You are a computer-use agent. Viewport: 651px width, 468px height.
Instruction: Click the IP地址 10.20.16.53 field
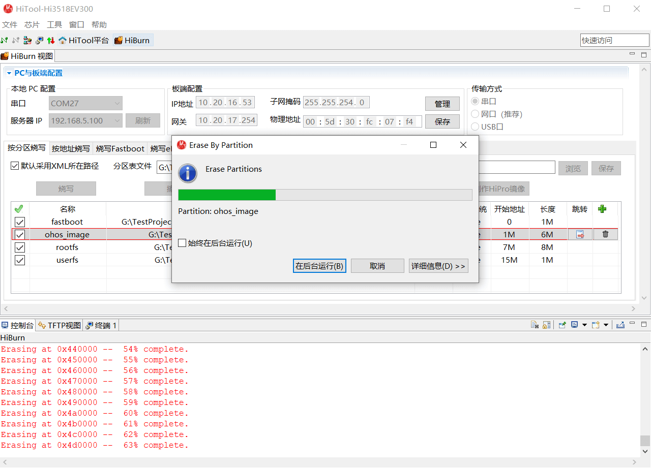(x=224, y=103)
